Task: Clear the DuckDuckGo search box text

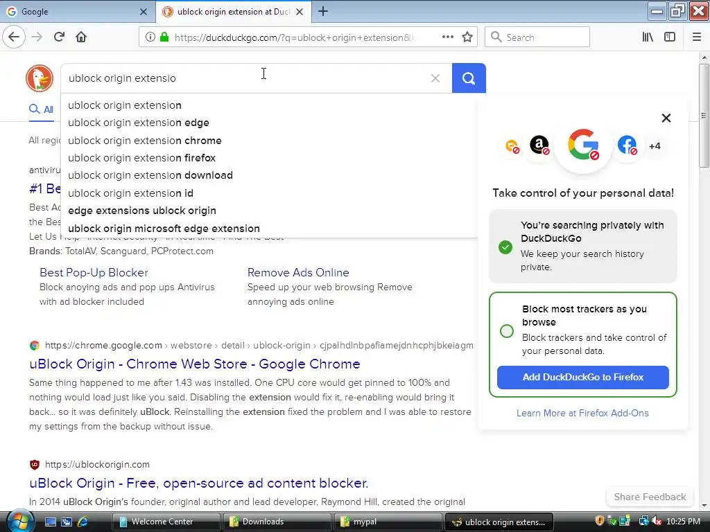Action: [435, 78]
